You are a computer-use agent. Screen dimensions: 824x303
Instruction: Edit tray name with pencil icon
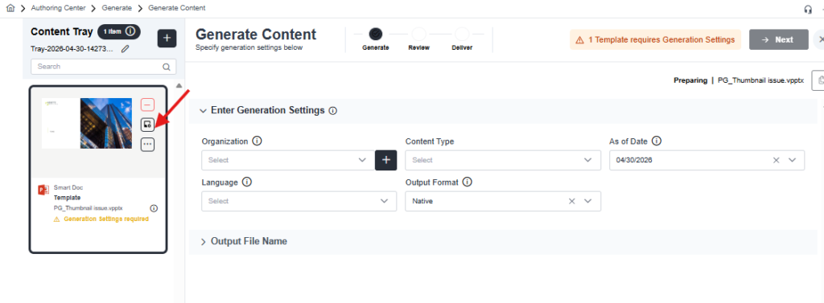click(125, 49)
